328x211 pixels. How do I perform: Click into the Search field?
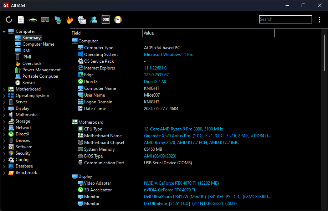click(285, 19)
